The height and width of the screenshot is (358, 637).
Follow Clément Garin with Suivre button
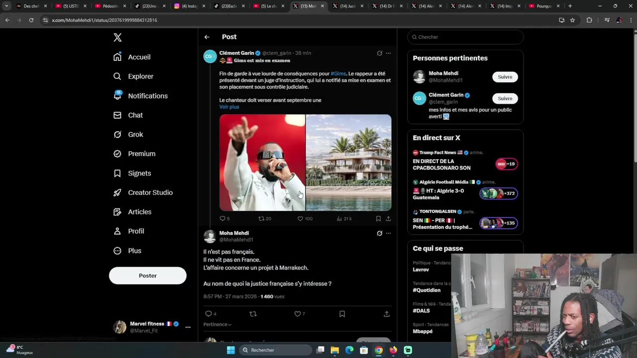[505, 98]
